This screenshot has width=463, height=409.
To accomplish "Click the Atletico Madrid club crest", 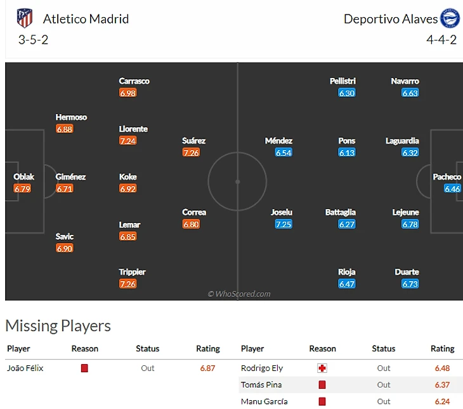I will coord(25,18).
